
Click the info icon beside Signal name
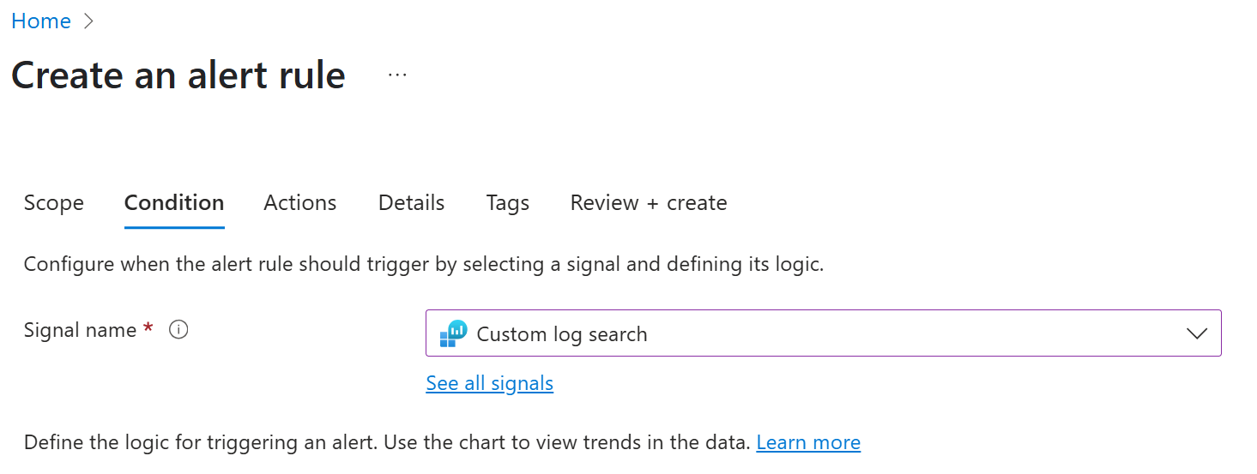coord(178,330)
